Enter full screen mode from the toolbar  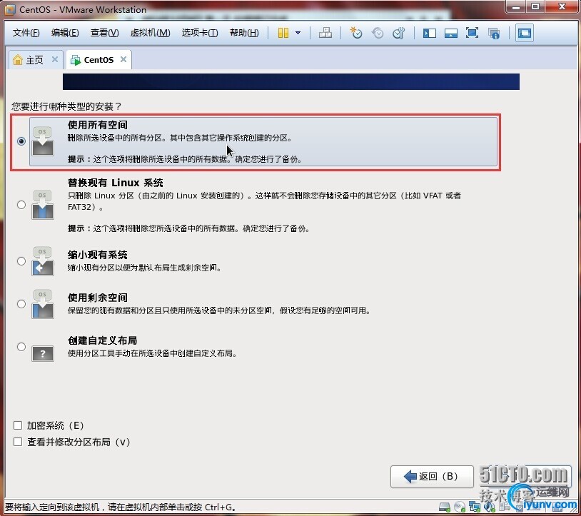[x=472, y=33]
